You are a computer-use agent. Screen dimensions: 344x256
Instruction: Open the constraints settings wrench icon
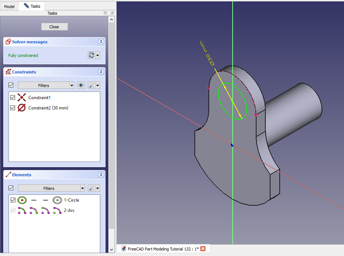[92, 85]
